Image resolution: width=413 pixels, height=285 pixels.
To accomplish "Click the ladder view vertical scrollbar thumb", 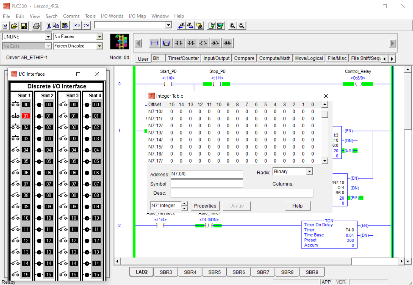I will point(407,101).
